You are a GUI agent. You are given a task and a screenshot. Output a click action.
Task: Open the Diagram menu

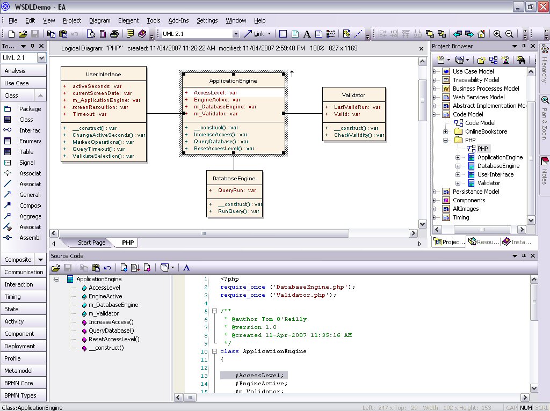99,20
